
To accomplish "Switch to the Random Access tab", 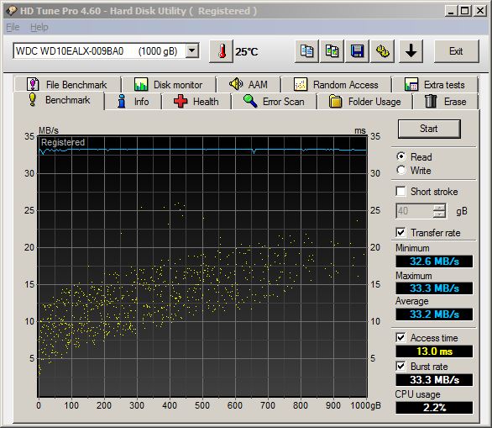I will [x=337, y=85].
